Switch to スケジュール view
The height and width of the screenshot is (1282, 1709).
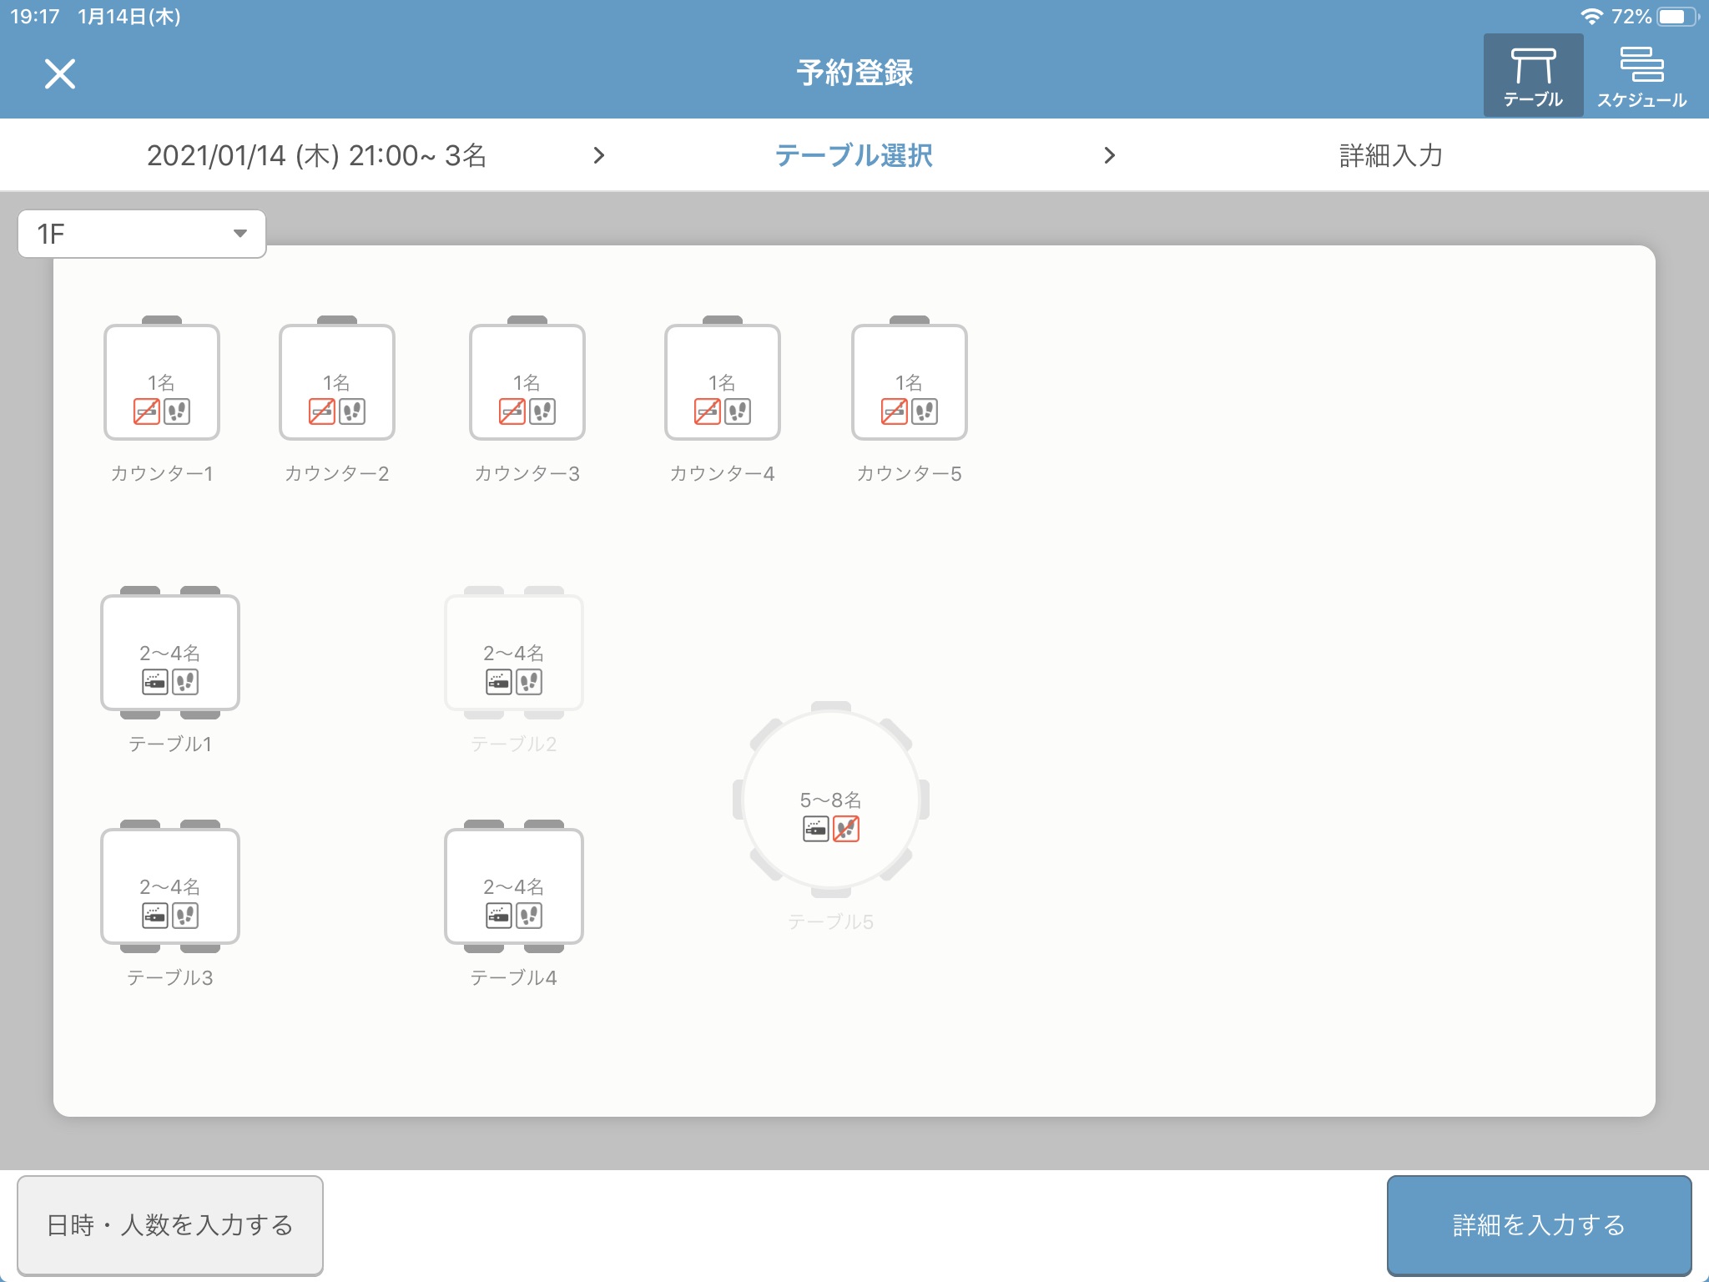1641,77
